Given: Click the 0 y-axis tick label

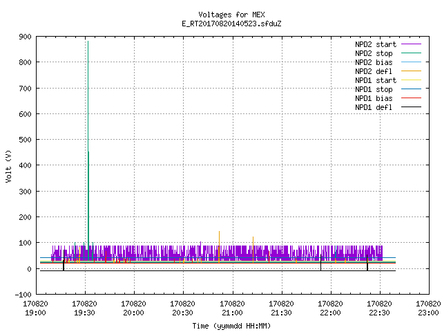Looking at the screenshot, I should coord(29,269).
